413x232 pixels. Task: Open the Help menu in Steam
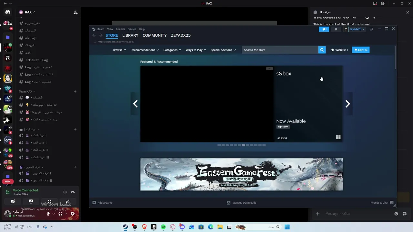click(142, 29)
